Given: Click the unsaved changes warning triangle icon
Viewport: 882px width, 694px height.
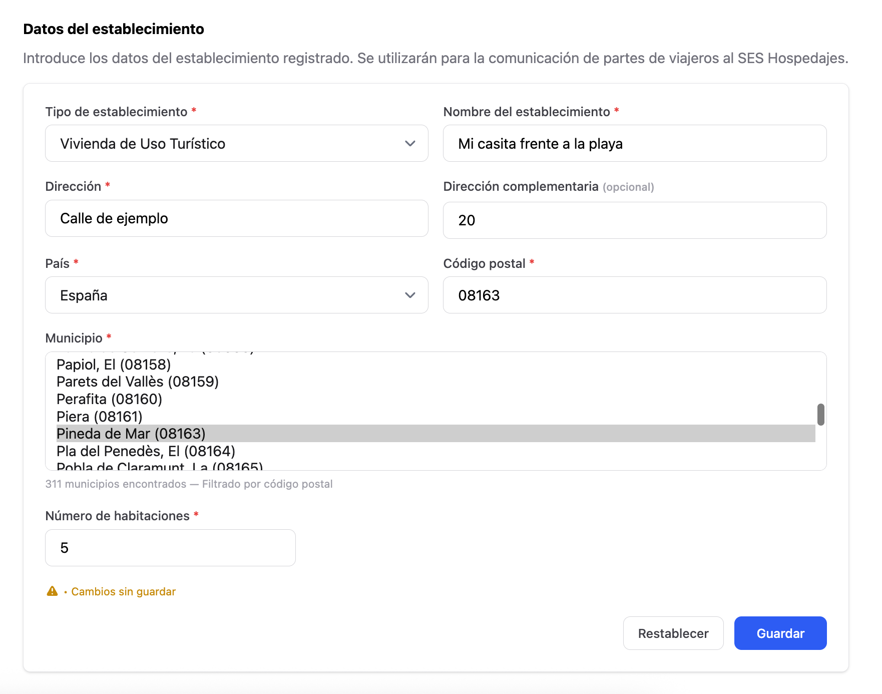Looking at the screenshot, I should pyautogui.click(x=52, y=591).
